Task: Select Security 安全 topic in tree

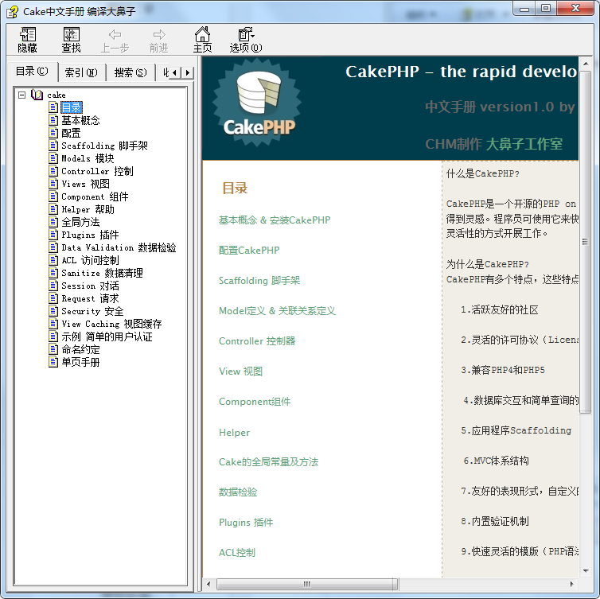Action: 92,311
